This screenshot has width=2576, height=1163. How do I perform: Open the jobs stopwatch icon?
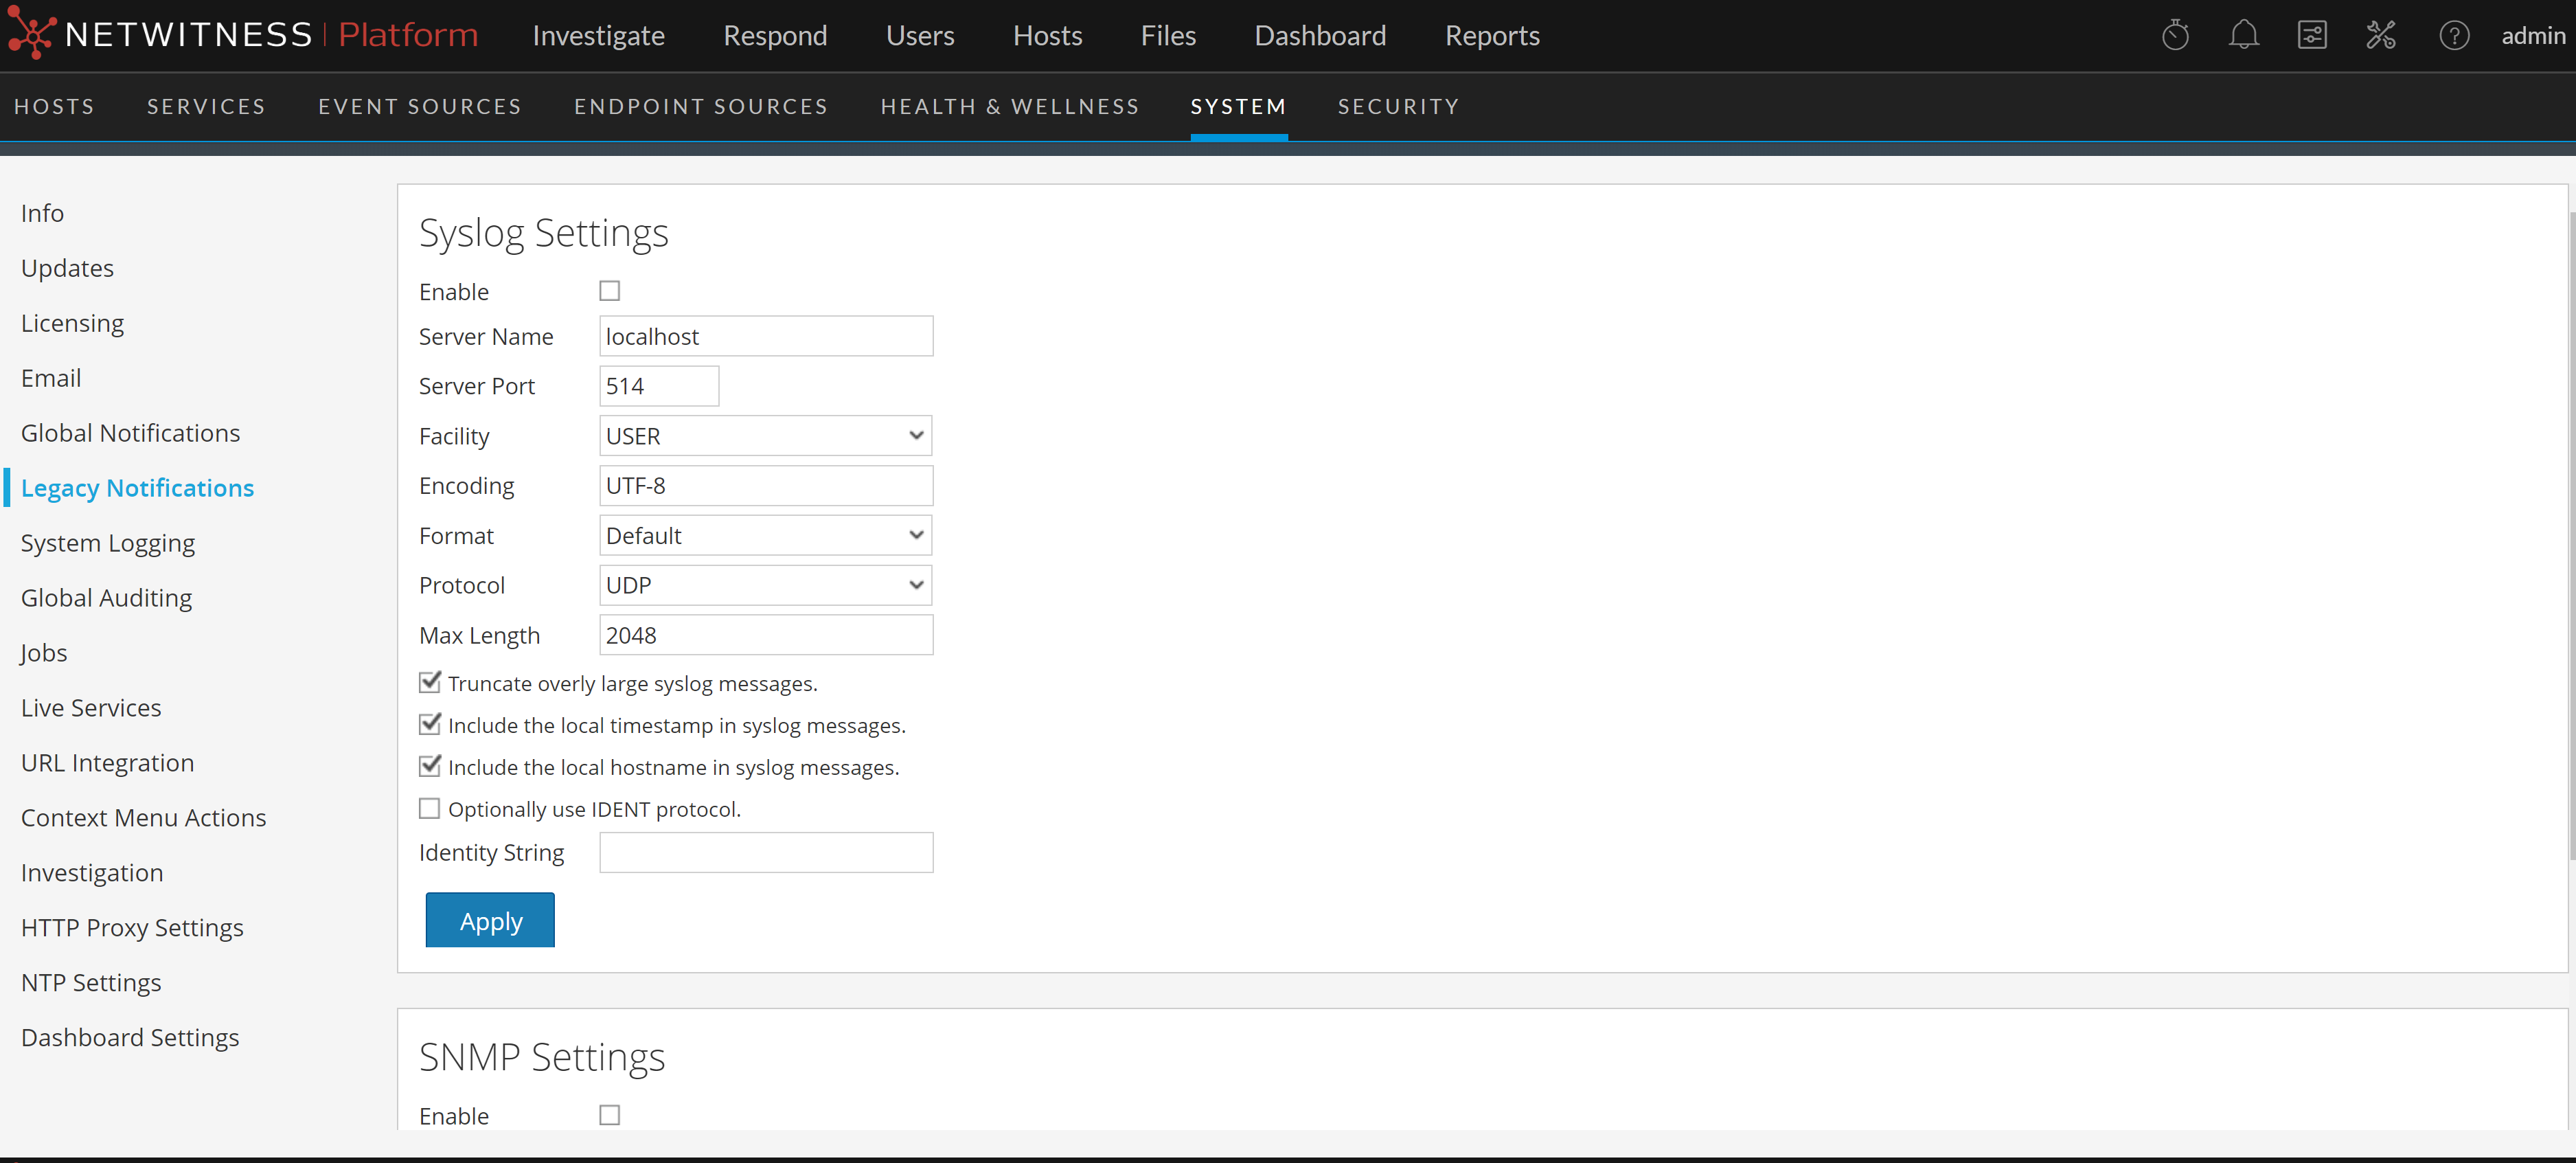point(2175,36)
